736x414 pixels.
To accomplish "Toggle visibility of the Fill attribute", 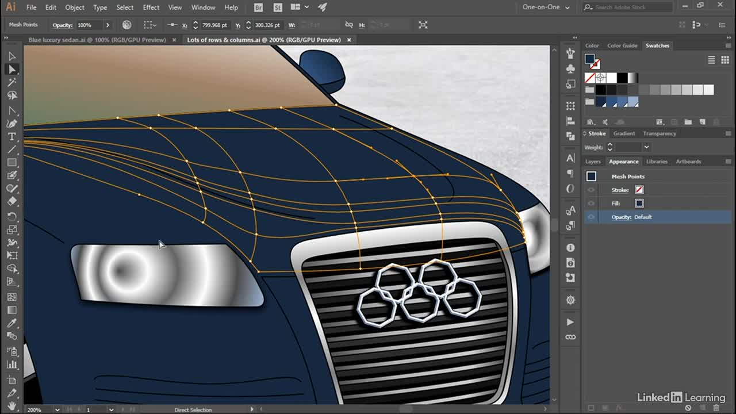I will pyautogui.click(x=591, y=203).
